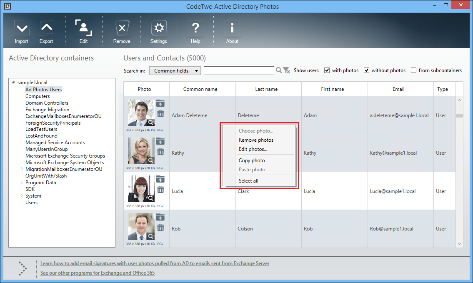Clear the search filter icon
The image size is (473, 283).
click(x=287, y=70)
